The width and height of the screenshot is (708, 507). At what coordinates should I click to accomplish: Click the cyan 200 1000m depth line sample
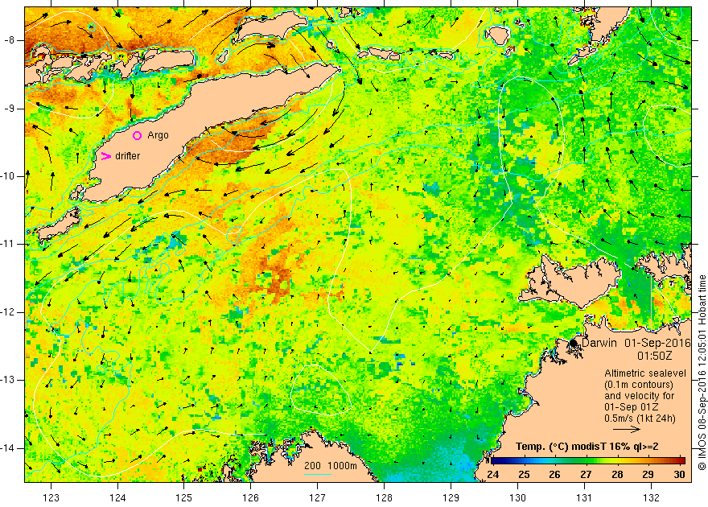[318, 474]
